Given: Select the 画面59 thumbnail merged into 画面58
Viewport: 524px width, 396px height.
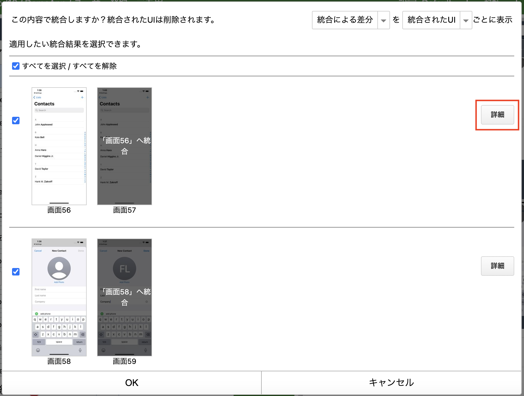Looking at the screenshot, I should coord(125,297).
